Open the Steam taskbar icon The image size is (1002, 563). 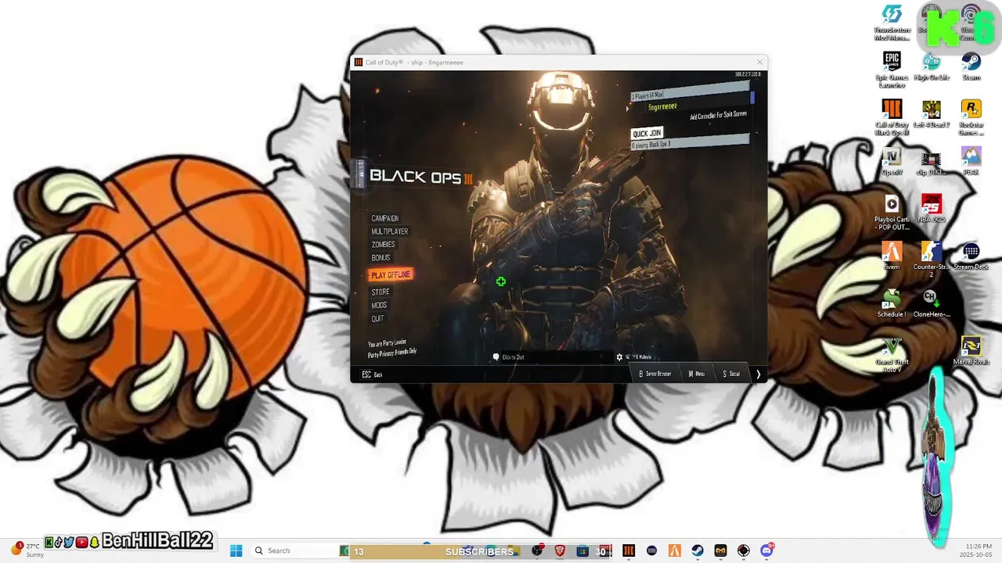[x=697, y=550]
